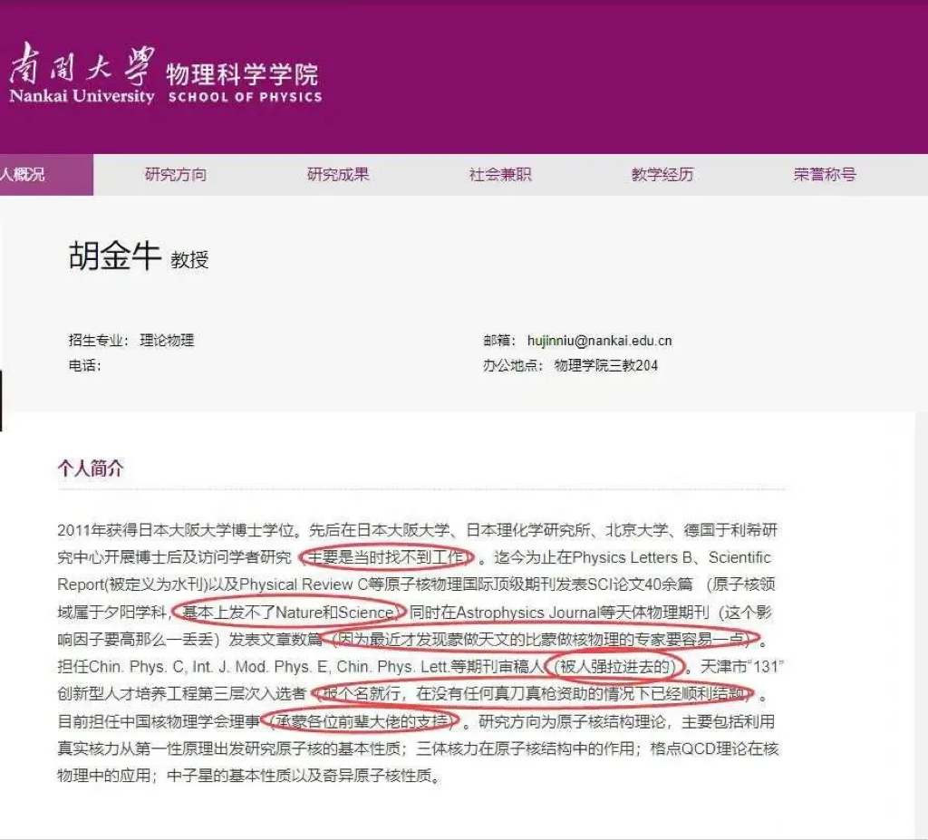Click the text Astrophysics Journal
Viewport: 928px width, 840px height.
pyautogui.click(x=528, y=612)
